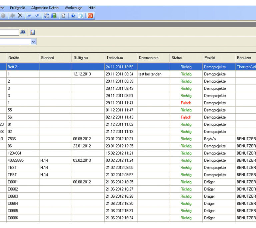The width and height of the screenshot is (256, 228).
Task: Click the Gültig bis cell 06.08.2012
Action: (88, 182)
